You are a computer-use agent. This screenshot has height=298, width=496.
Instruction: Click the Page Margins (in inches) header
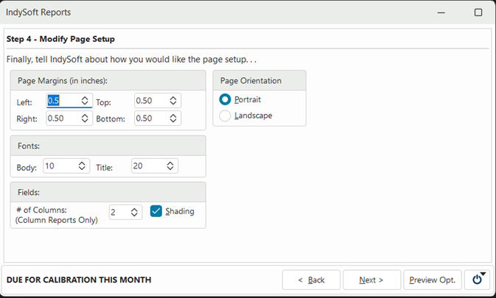tap(108, 81)
